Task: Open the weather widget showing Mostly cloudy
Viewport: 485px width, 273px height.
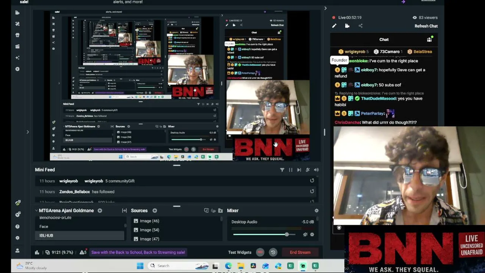Action: click(x=31, y=266)
